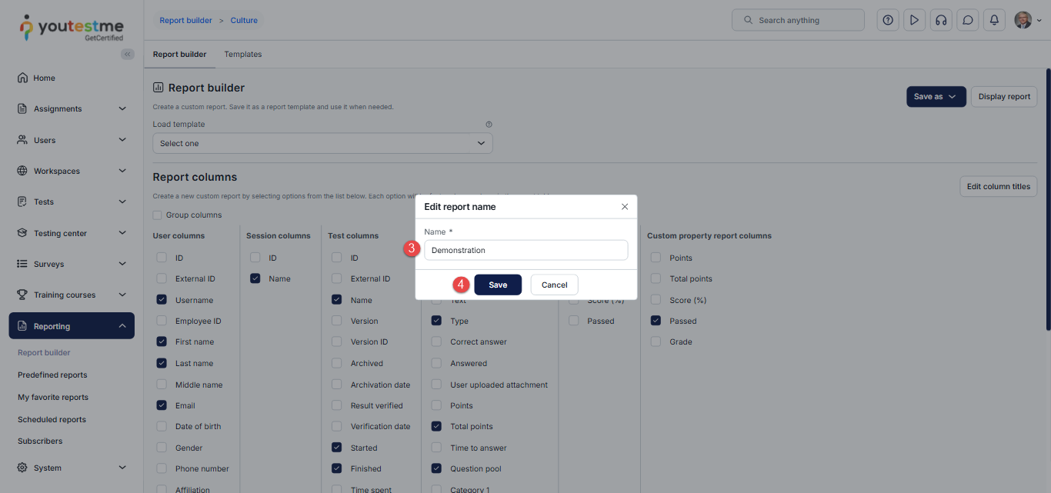Image resolution: width=1051 pixels, height=493 pixels.
Task: Open notifications bell icon
Action: click(x=994, y=20)
